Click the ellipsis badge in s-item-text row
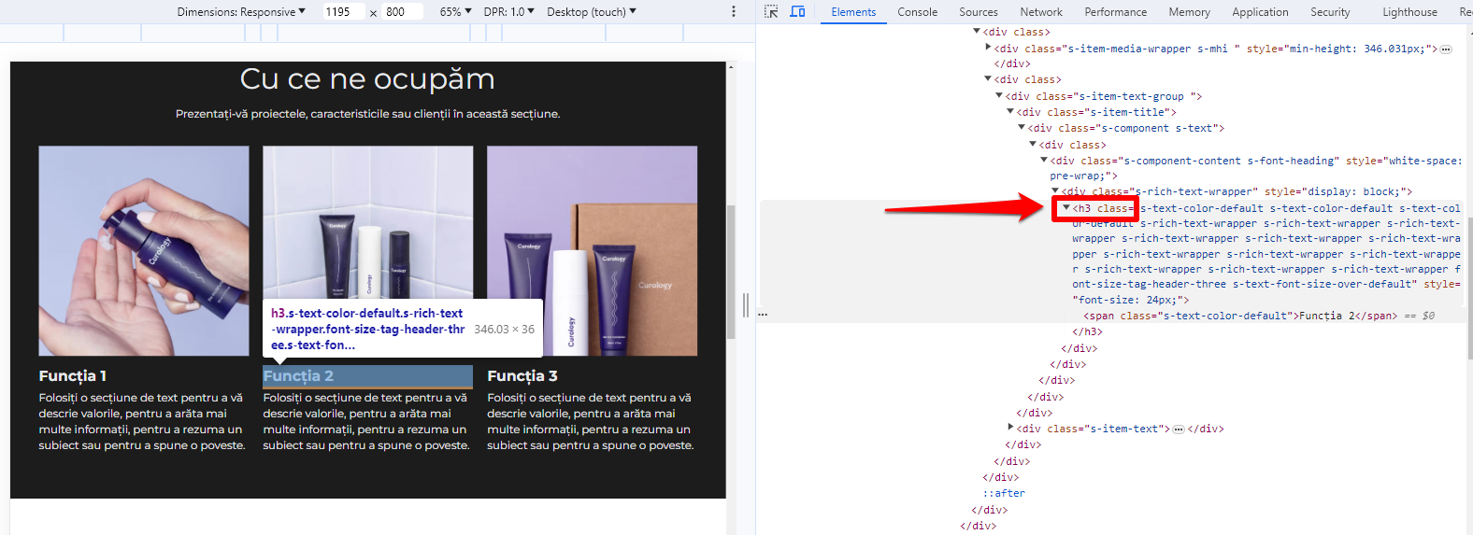 1179,429
